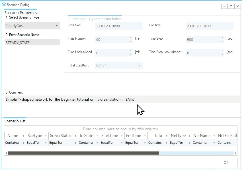
Task: Click the Name column filter icon
Action: (x=22, y=136)
